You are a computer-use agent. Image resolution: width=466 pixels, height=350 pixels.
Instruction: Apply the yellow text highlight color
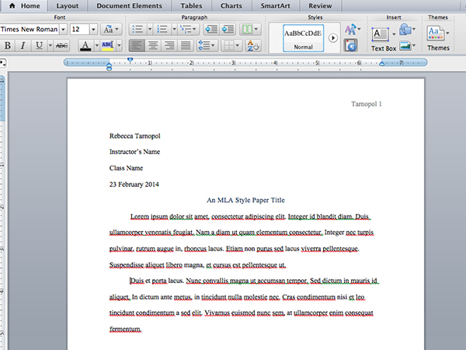point(107,46)
